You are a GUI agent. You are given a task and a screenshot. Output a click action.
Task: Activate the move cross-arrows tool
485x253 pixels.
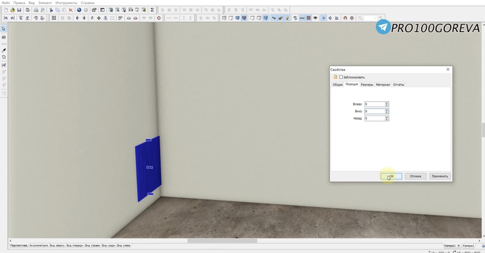tap(98, 18)
